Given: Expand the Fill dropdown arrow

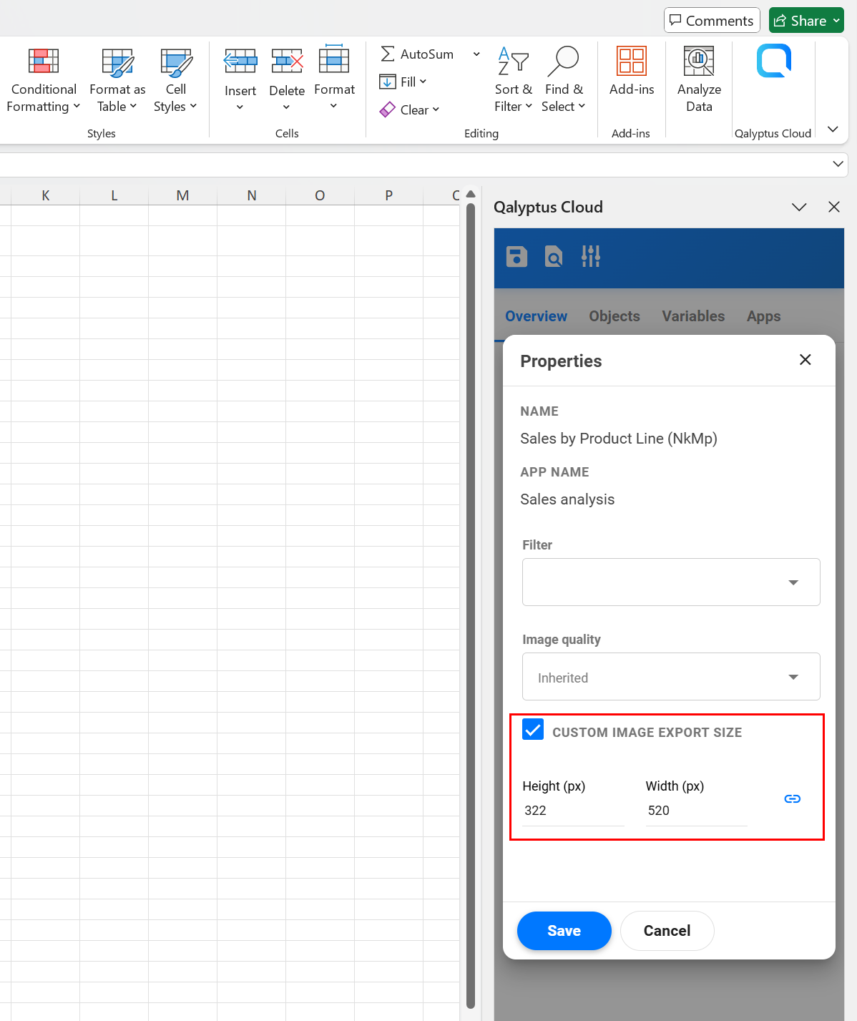Looking at the screenshot, I should [x=423, y=82].
